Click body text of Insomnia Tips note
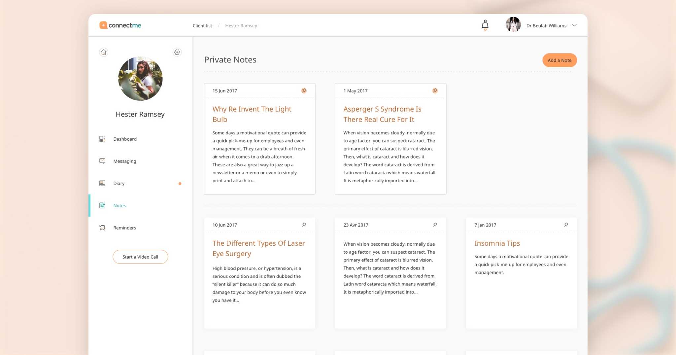Screen dimensions: 676x355 pos(521,265)
